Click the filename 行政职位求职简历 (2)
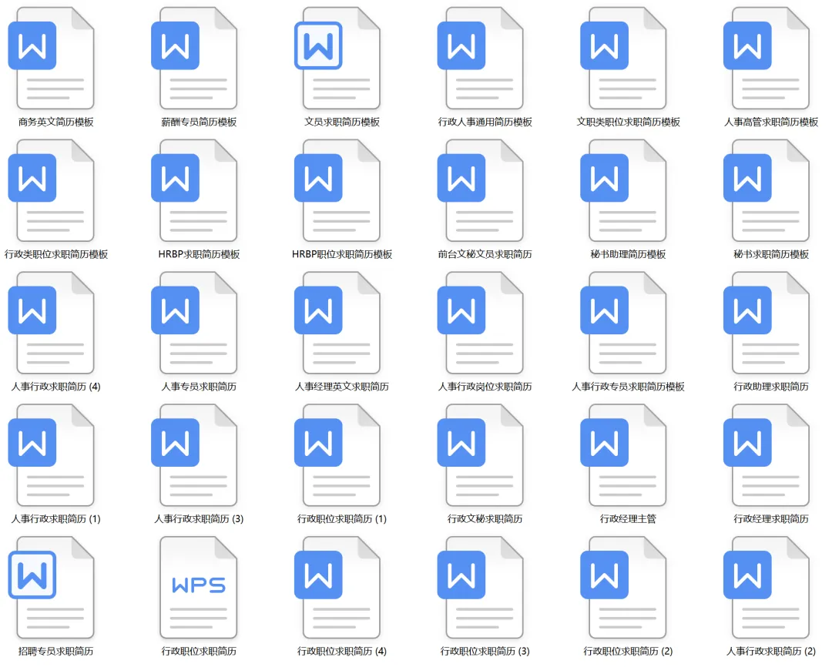This screenshot has height=667, width=832. pyautogui.click(x=629, y=651)
